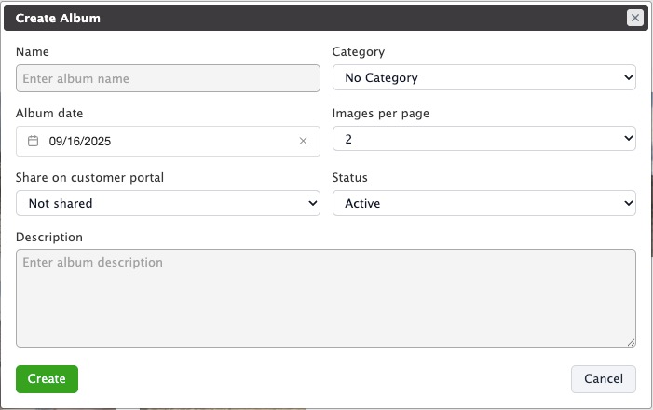Click the Description box resize handle
Viewport: 653px width, 410px height.
click(x=631, y=342)
